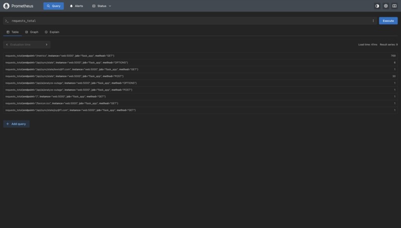This screenshot has height=228, width=401.
Task: Step evaluation time backward arrow
Action: pos(7,44)
